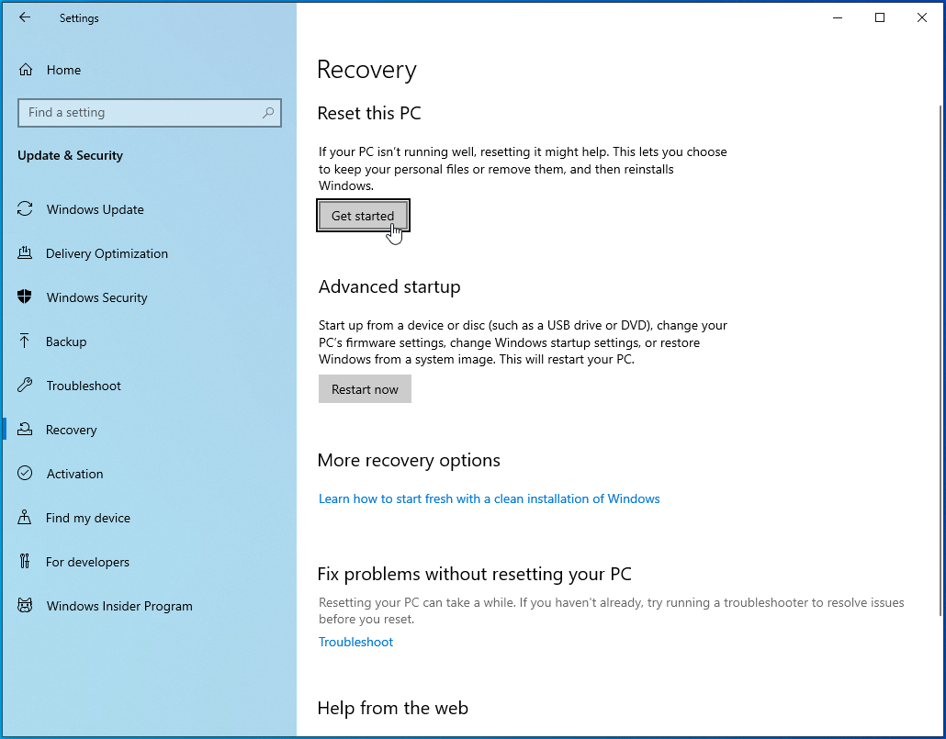946x739 pixels.
Task: Click the Backup upload arrow icon
Action: [26, 342]
